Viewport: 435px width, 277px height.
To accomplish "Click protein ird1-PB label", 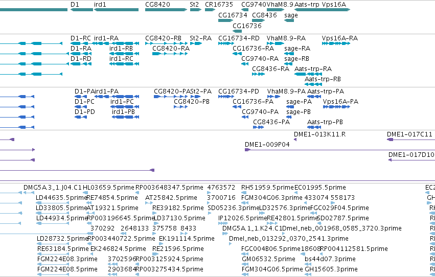I will pos(123,112).
